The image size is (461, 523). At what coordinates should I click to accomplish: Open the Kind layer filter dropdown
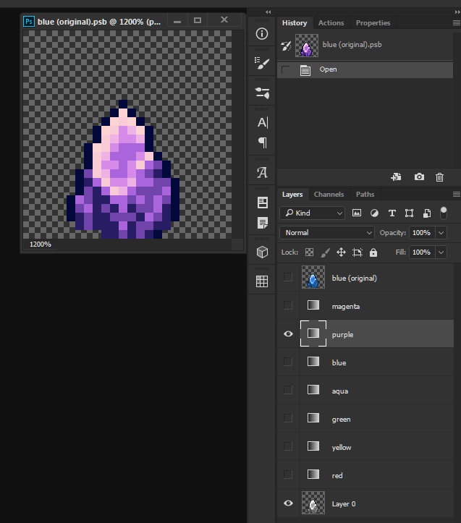pyautogui.click(x=313, y=213)
